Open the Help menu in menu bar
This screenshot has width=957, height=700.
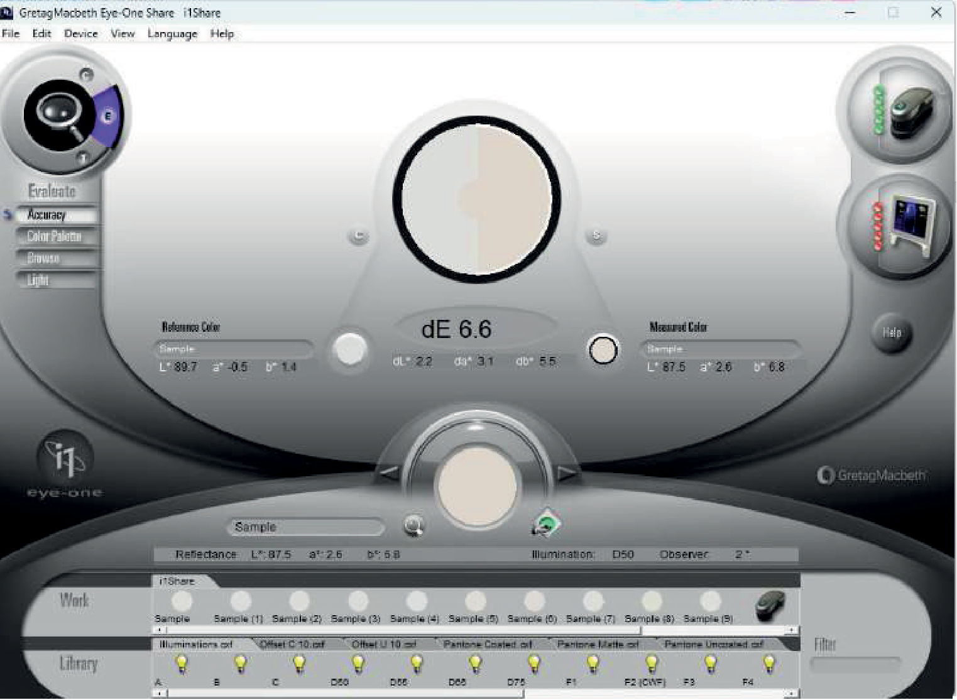222,34
